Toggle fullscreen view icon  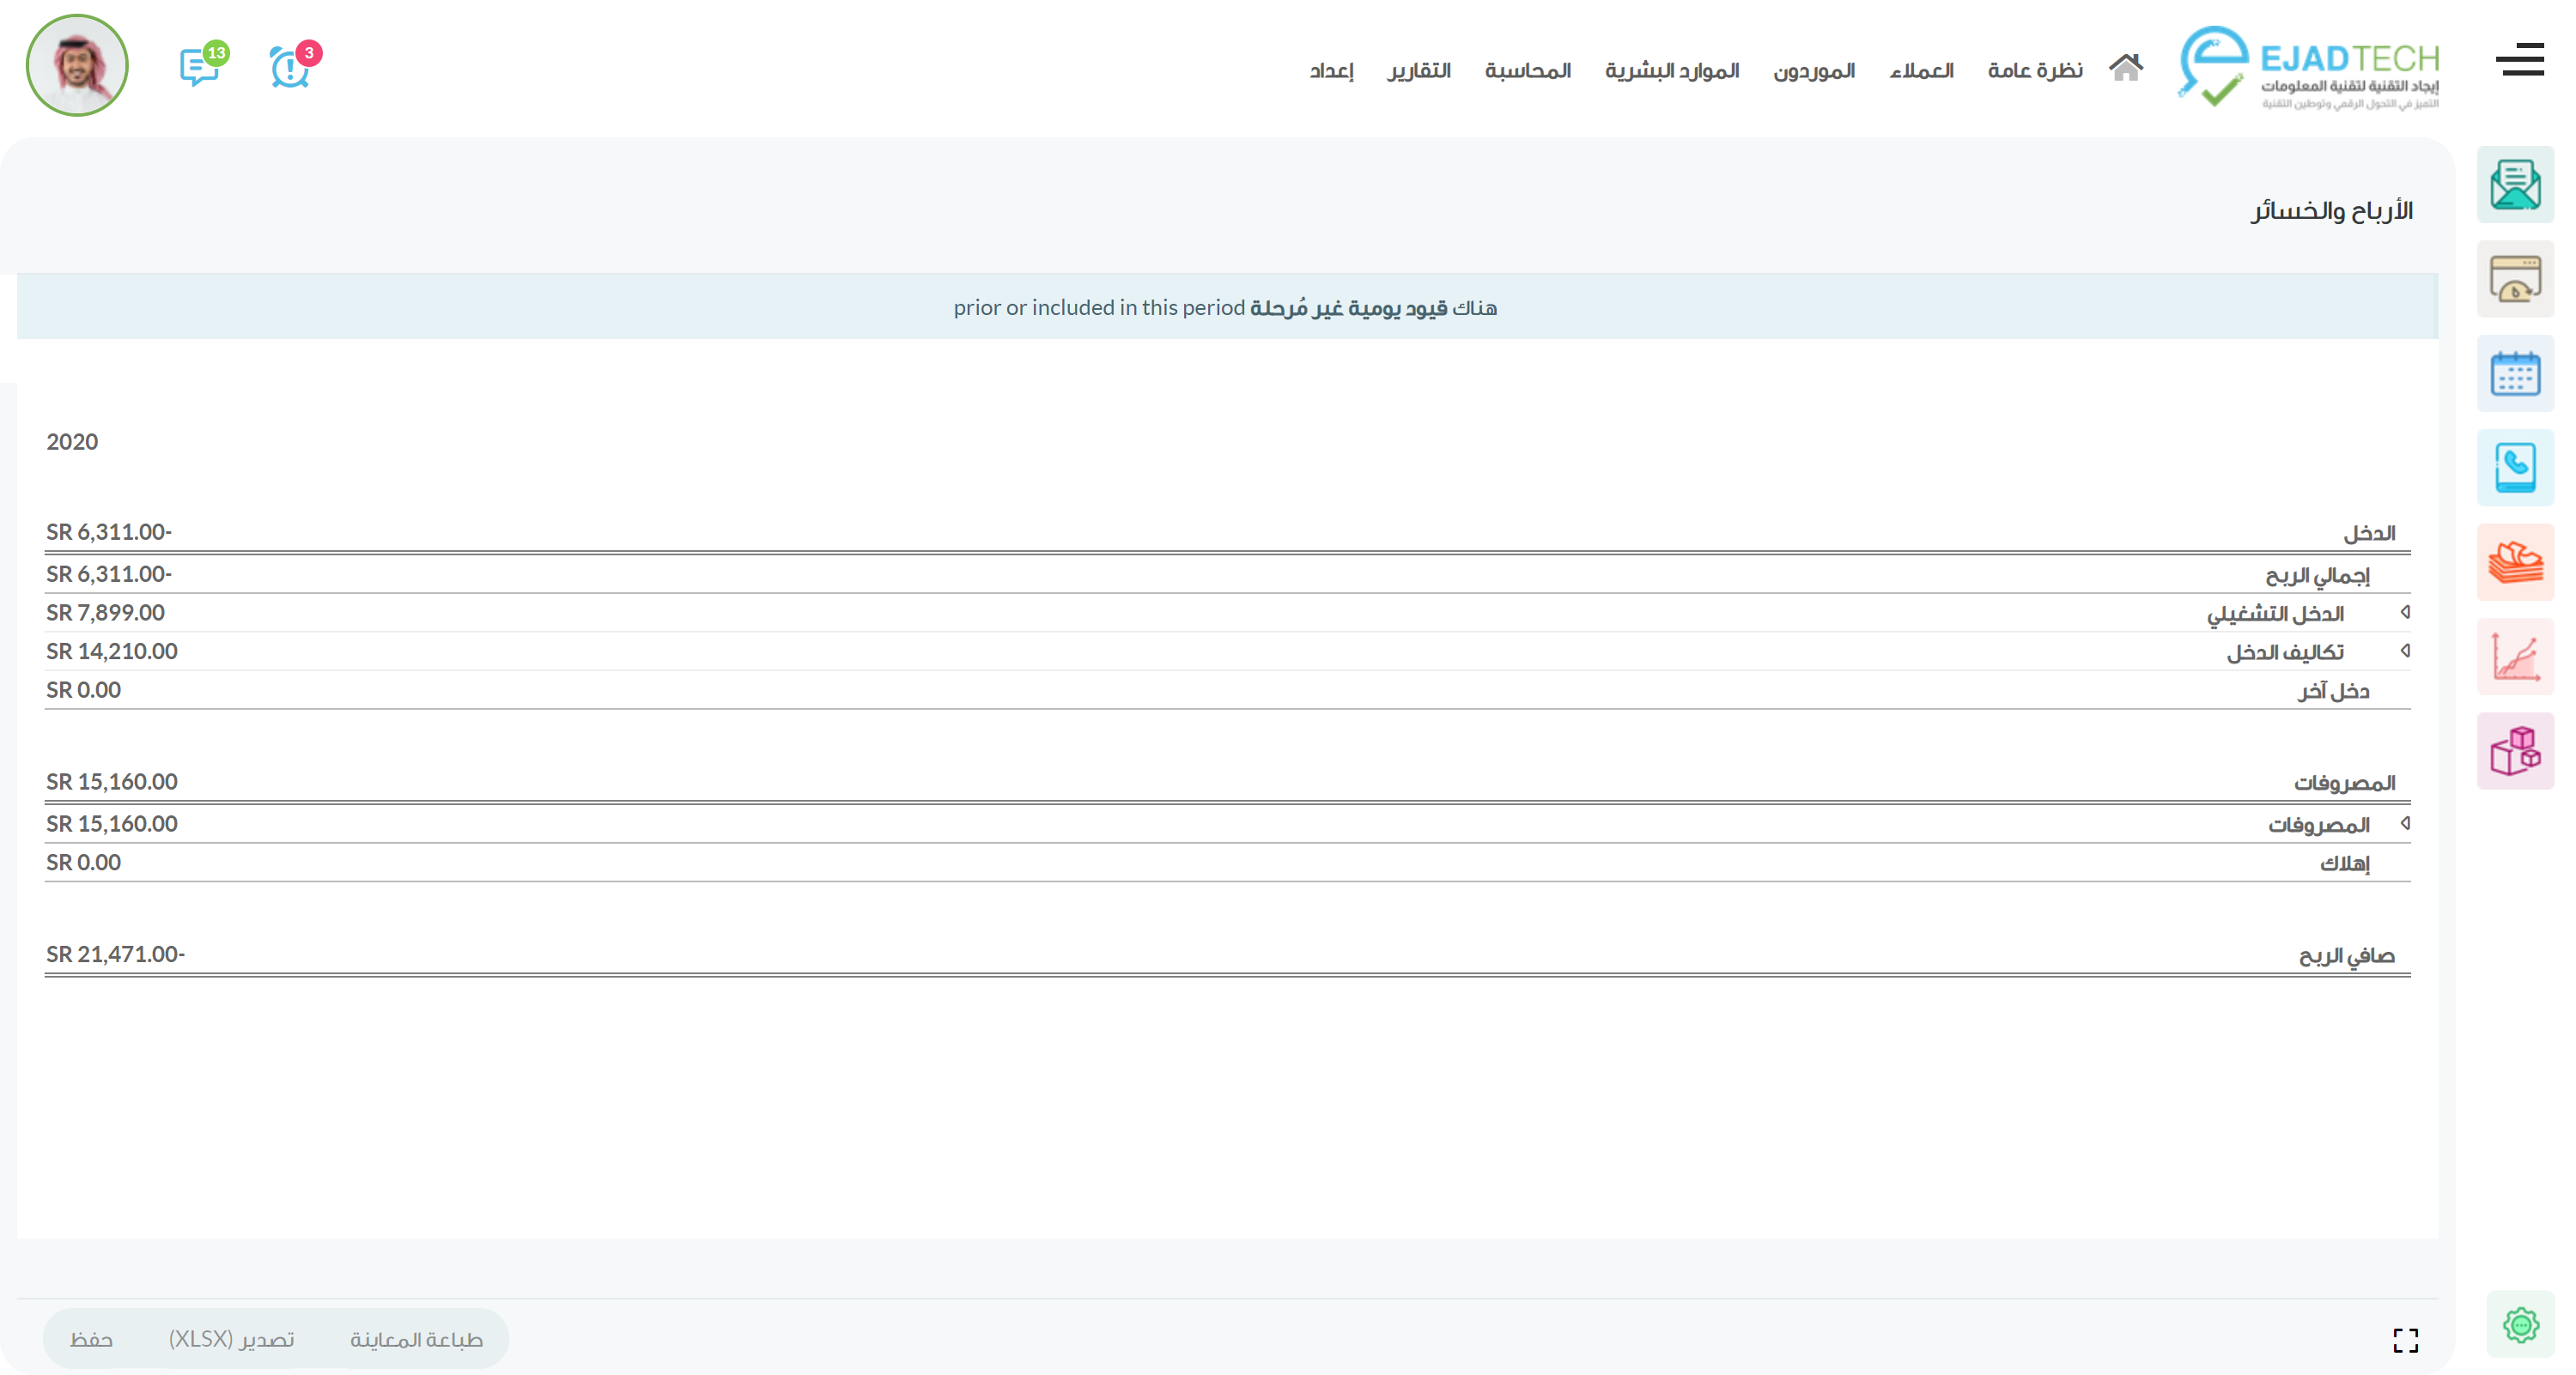tap(2405, 1340)
